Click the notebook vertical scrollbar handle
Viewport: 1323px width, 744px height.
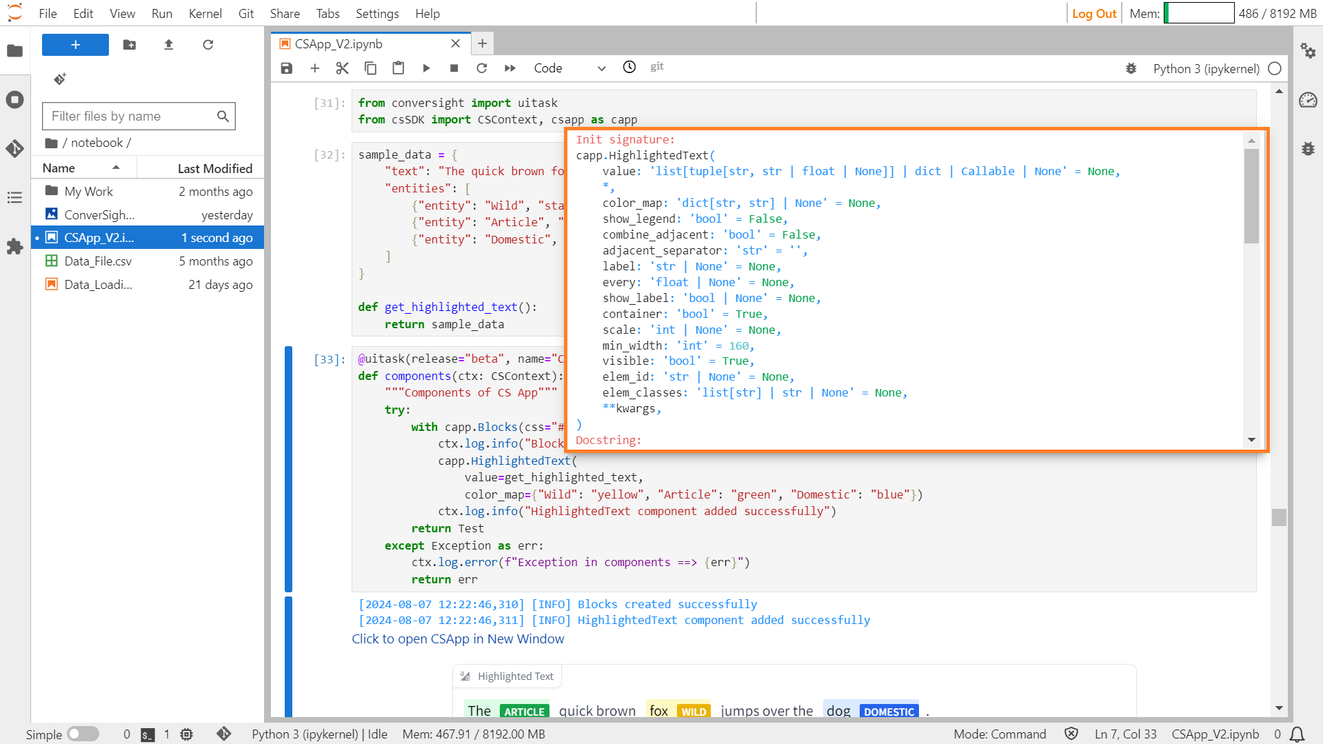(1279, 517)
